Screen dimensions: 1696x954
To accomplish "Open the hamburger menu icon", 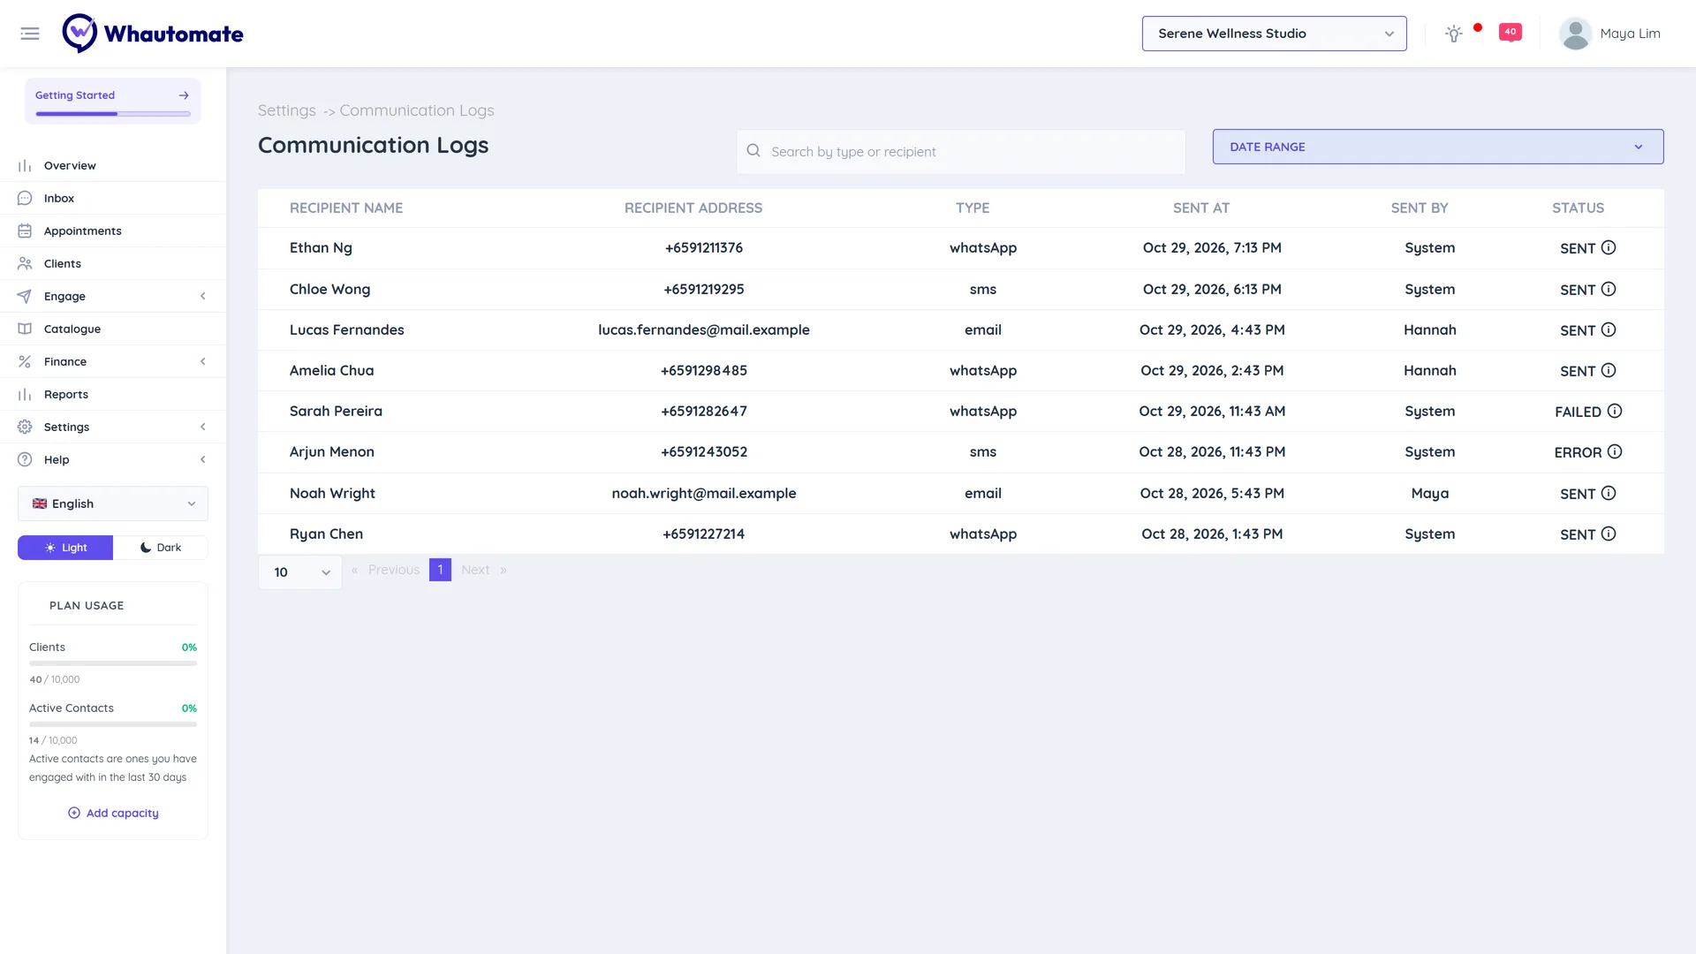I will coord(30,34).
